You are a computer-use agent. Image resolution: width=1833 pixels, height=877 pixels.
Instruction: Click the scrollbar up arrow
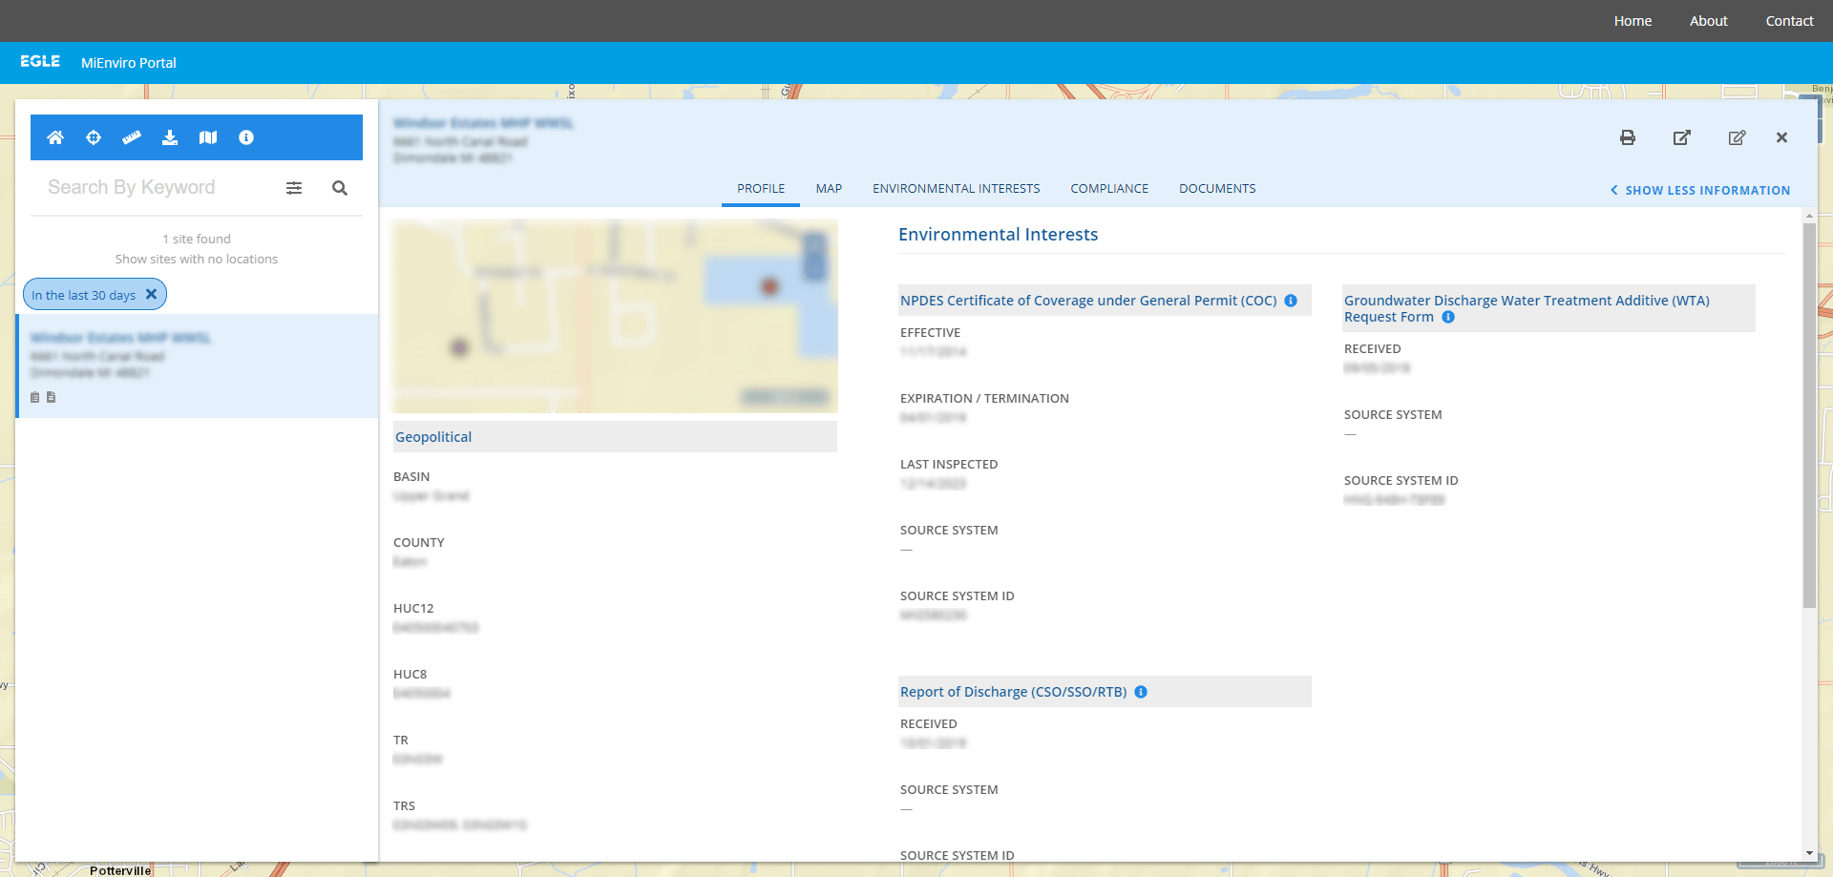[1809, 217]
